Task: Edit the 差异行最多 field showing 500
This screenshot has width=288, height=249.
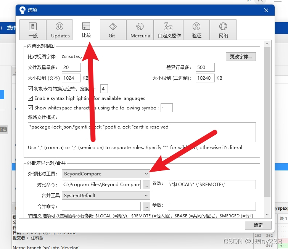Action: (x=205, y=67)
